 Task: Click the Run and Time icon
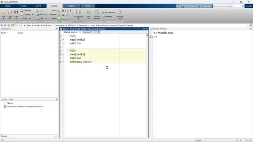point(119,11)
